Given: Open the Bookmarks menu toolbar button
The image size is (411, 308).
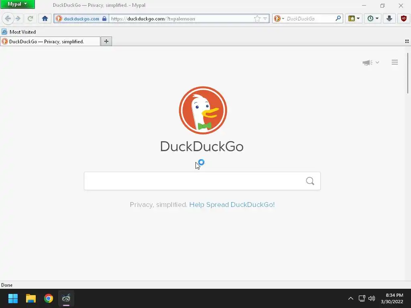Looking at the screenshot, I should (354, 18).
